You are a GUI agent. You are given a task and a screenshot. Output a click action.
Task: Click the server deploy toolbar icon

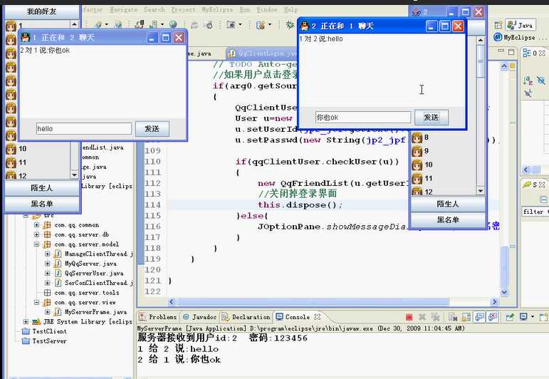point(140,24)
